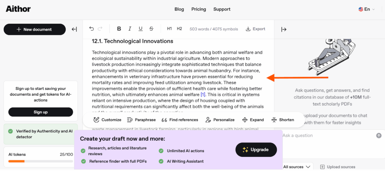This screenshot has height=171, width=385.
Task: Click the AI tokens progress bar
Action: pyautogui.click(x=41, y=161)
